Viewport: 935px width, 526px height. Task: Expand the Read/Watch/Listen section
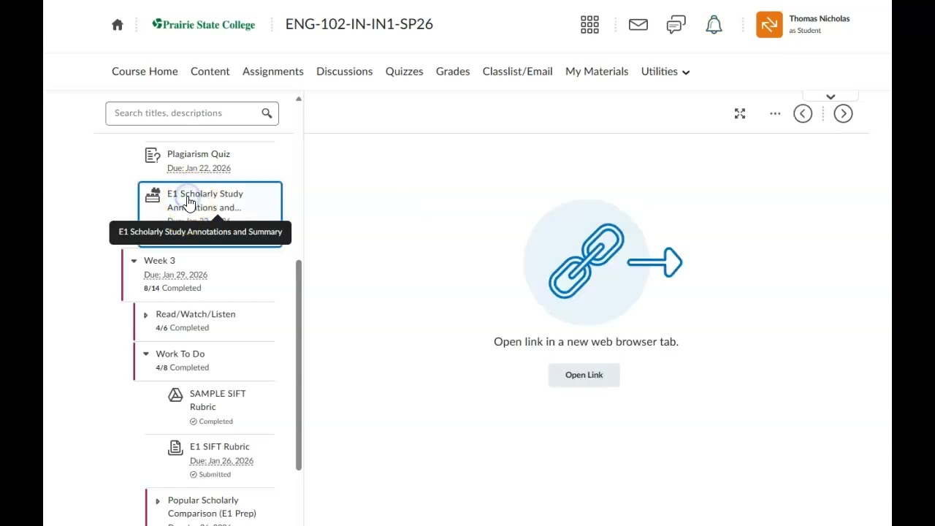(x=145, y=315)
